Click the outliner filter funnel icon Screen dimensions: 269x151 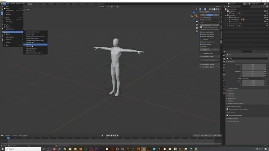(263, 7)
